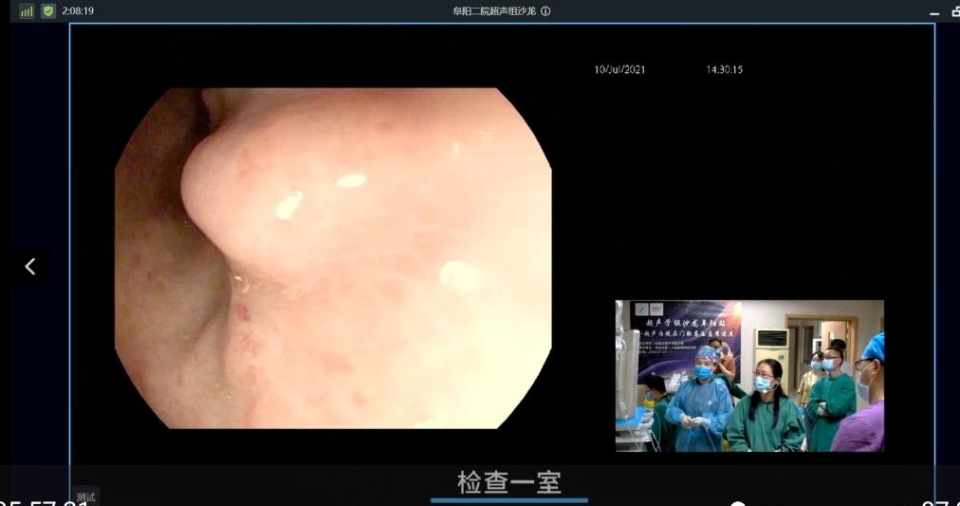The height and width of the screenshot is (506, 960).
Task: Select the examination room camera thumbnail
Action: (749, 375)
